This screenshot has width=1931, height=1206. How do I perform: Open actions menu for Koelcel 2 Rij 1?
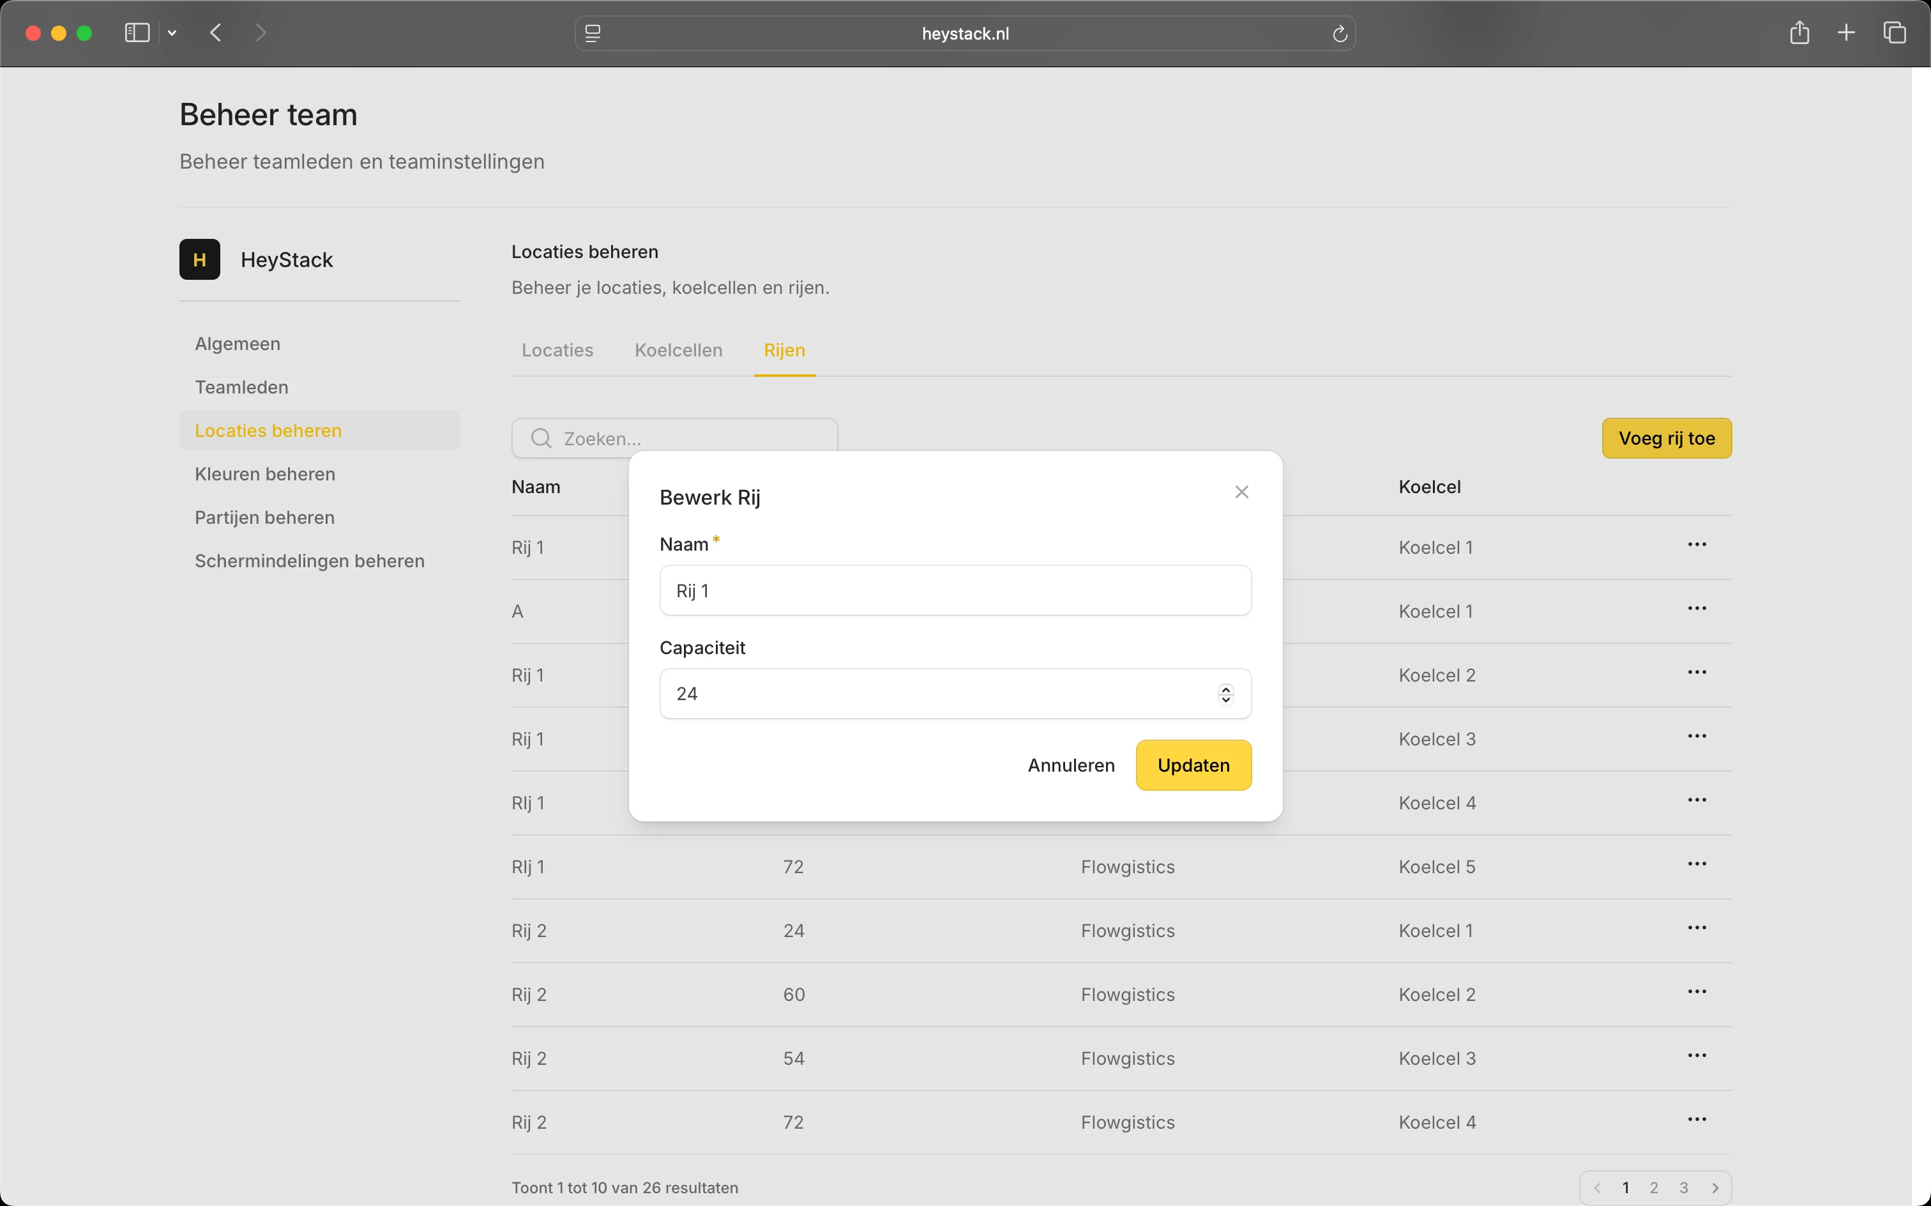point(1697,673)
